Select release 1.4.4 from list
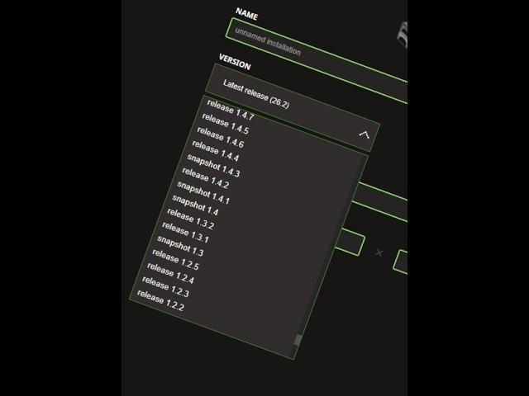The image size is (529, 396). 216,151
